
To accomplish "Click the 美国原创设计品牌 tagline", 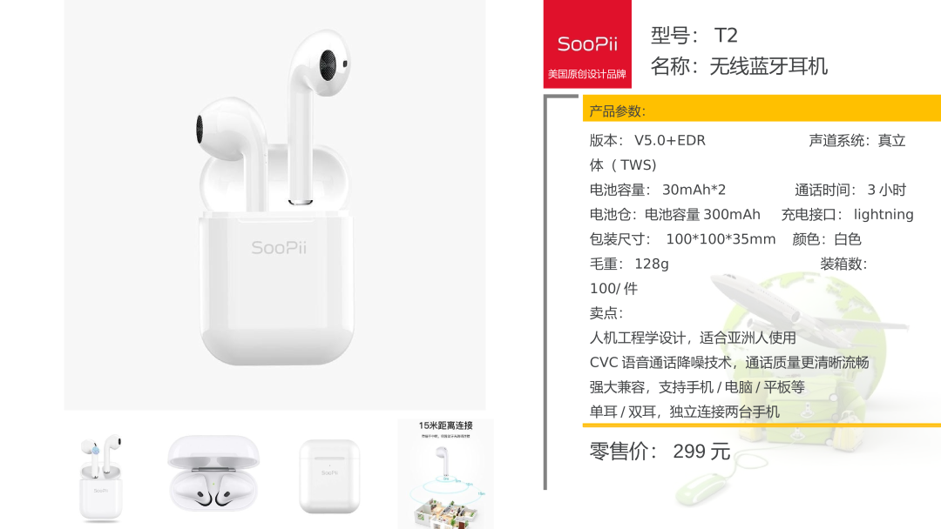I will click(587, 74).
